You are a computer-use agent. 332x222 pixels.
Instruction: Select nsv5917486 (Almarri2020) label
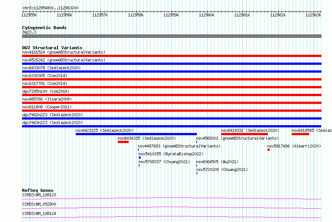coord(294,146)
